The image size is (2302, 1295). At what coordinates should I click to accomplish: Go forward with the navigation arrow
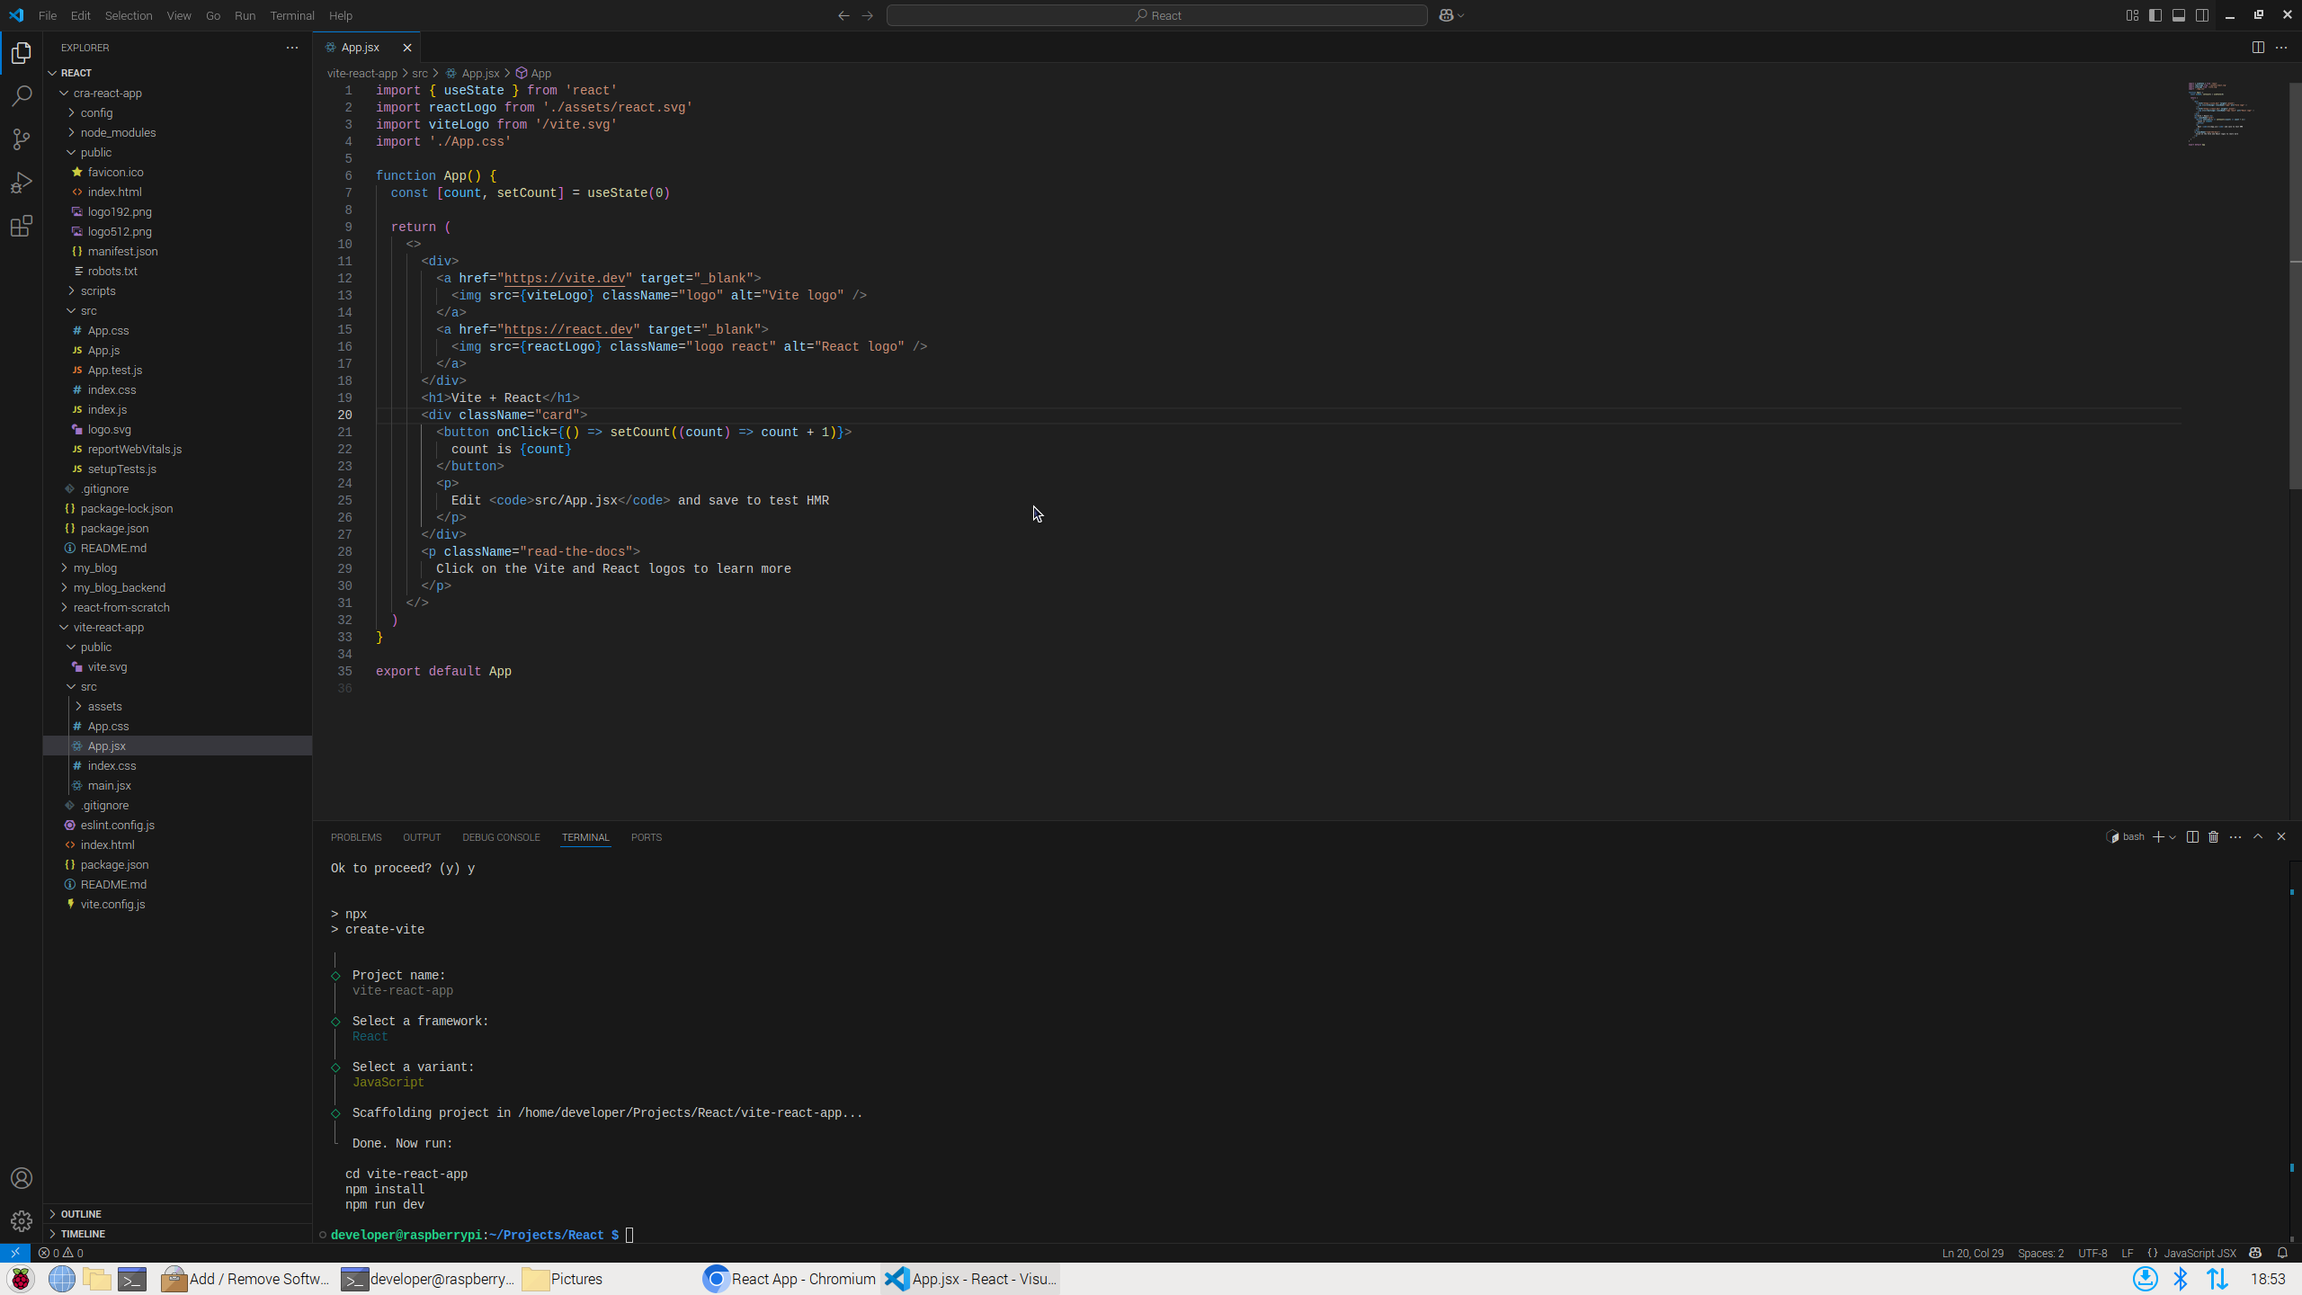867,15
